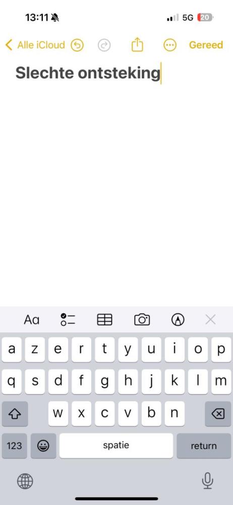This screenshot has width=233, height=505.
Task: Go back to Alle iCloud folder
Action: pyautogui.click(x=35, y=45)
